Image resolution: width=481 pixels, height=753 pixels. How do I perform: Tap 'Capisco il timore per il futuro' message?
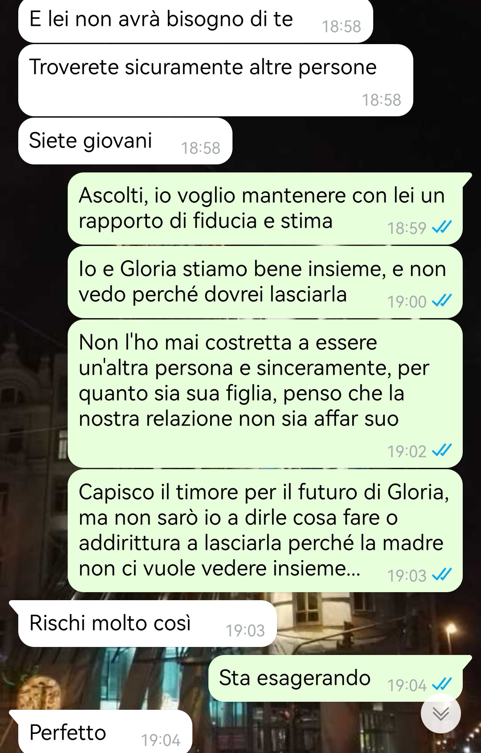(x=265, y=530)
